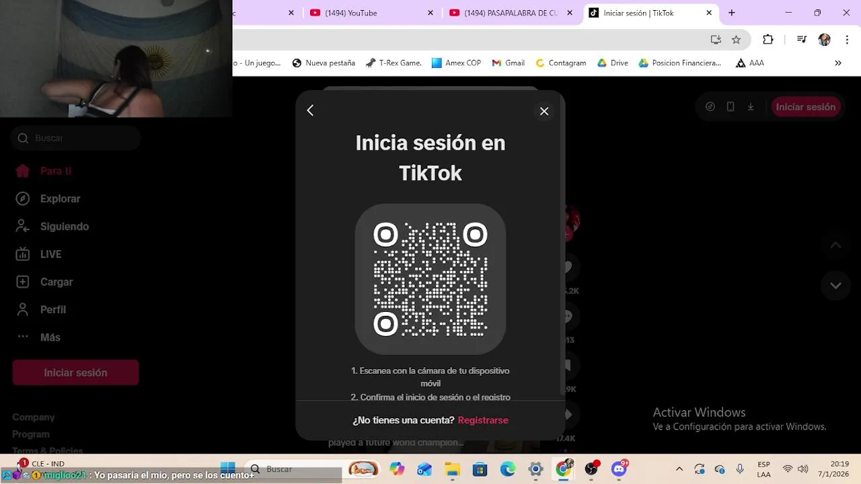Expand the Program footer section
This screenshot has height=484, width=861.
coord(31,434)
